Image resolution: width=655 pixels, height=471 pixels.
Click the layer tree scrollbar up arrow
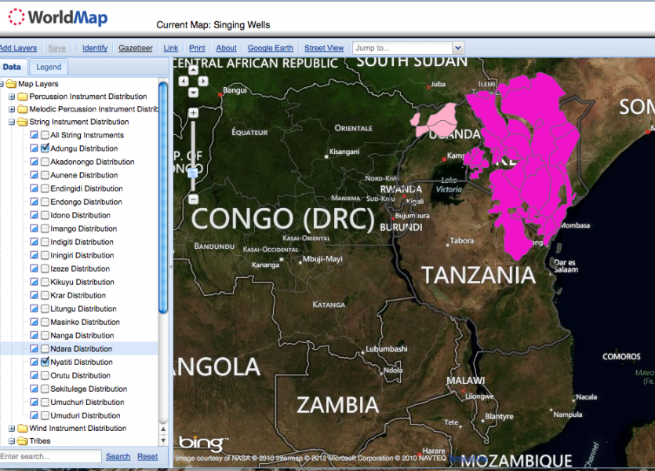[163, 429]
